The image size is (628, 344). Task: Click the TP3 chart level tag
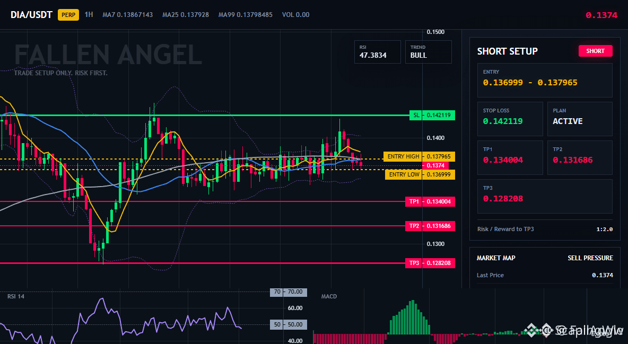(x=430, y=263)
